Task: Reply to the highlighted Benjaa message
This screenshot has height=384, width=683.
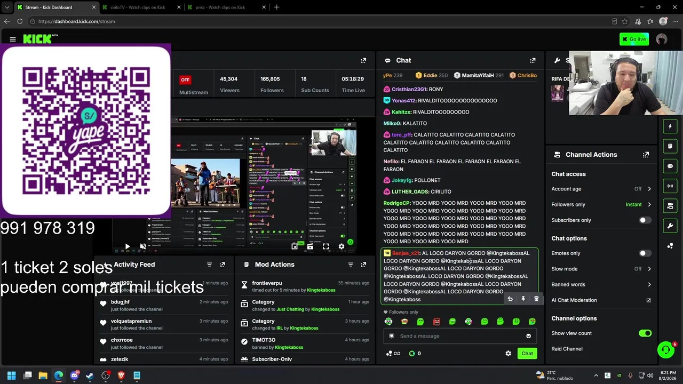Action: pos(510,299)
